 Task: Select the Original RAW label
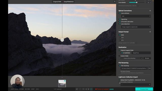[x=57, y=2]
